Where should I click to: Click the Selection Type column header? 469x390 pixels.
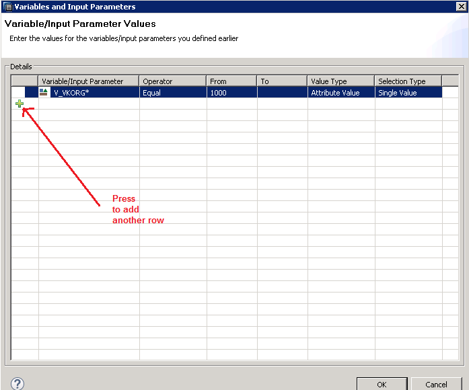click(408, 81)
